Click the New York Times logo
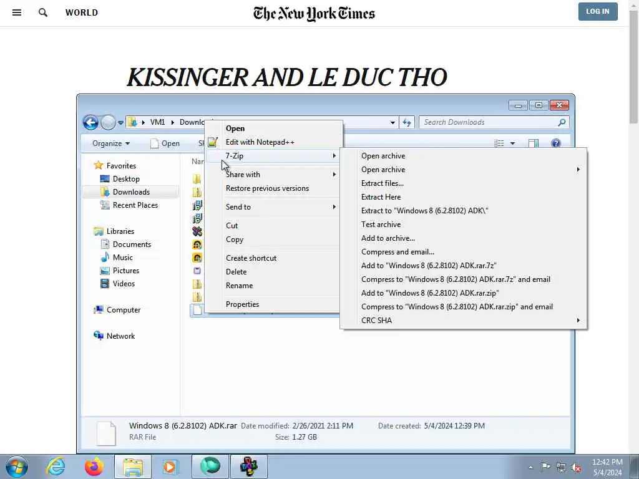 click(314, 14)
